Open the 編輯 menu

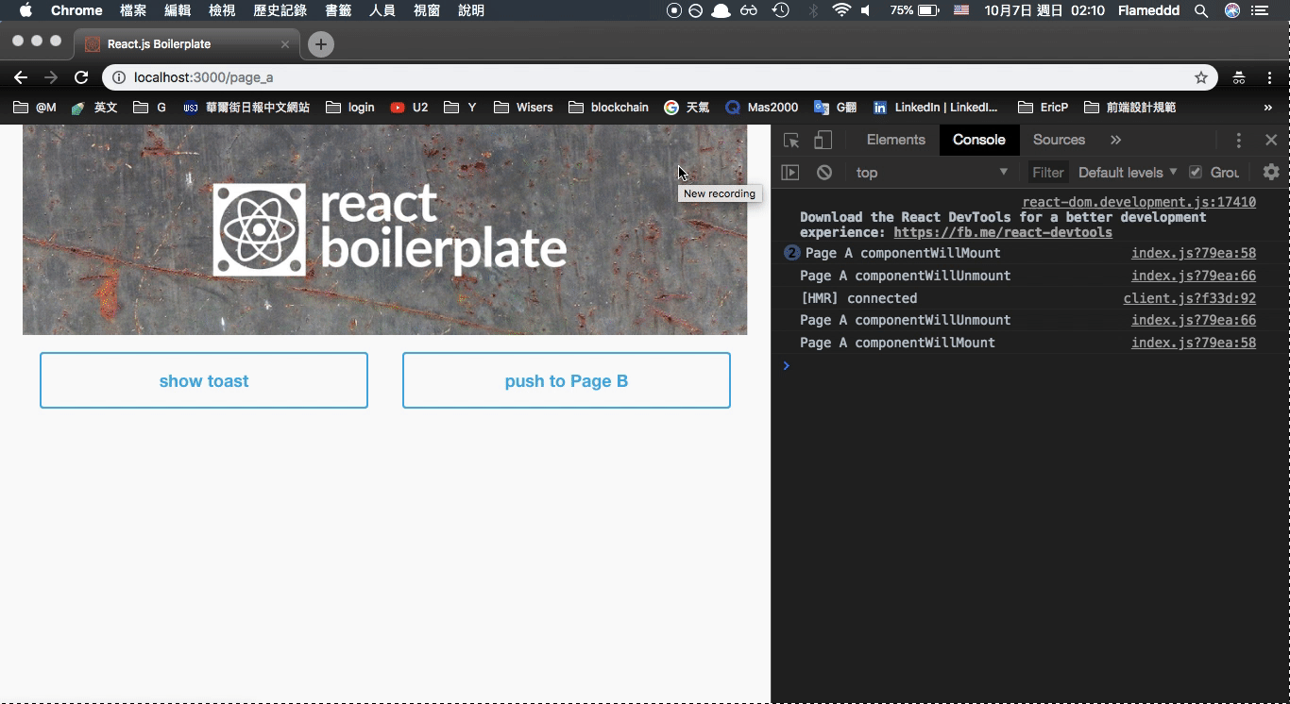(178, 10)
